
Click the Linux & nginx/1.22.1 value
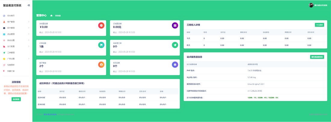click(256, 84)
